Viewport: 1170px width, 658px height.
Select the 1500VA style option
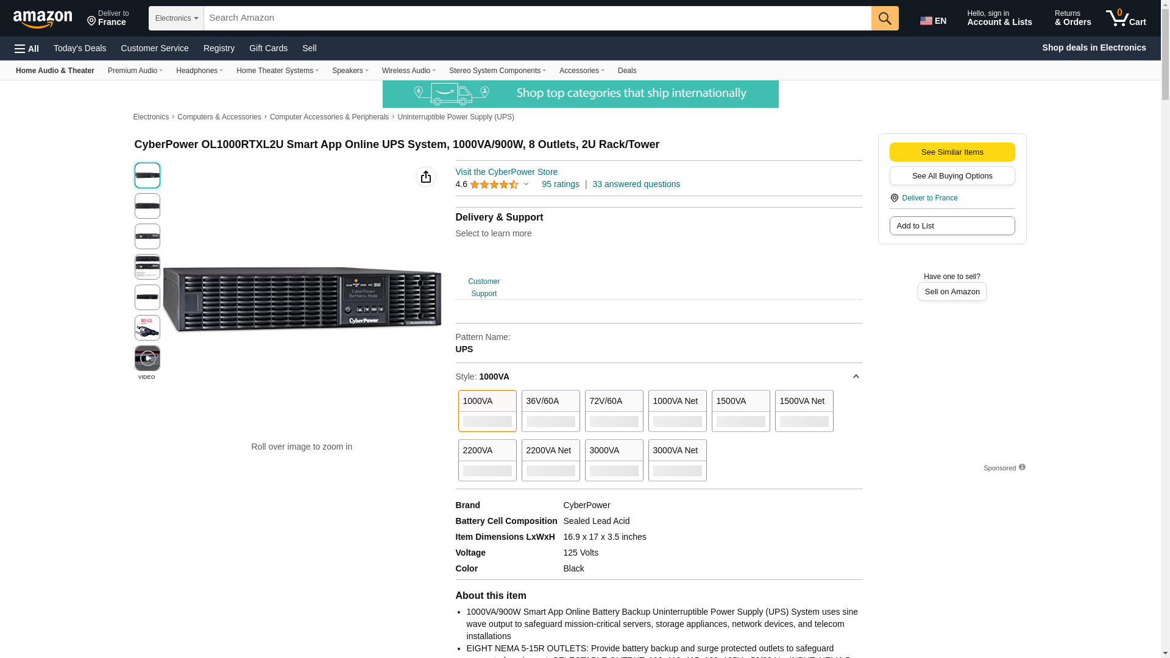(x=740, y=411)
